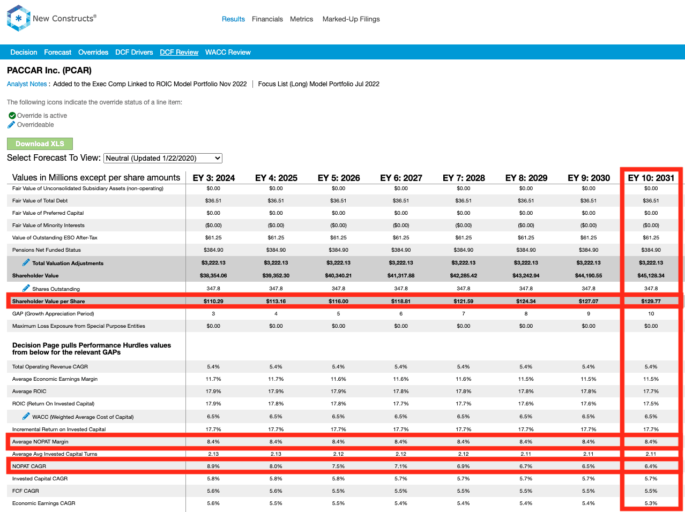
Task: Click the green check icon for Override is active
Action: coord(12,116)
